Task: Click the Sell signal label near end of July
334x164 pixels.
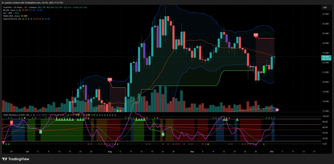Action: click(110, 79)
